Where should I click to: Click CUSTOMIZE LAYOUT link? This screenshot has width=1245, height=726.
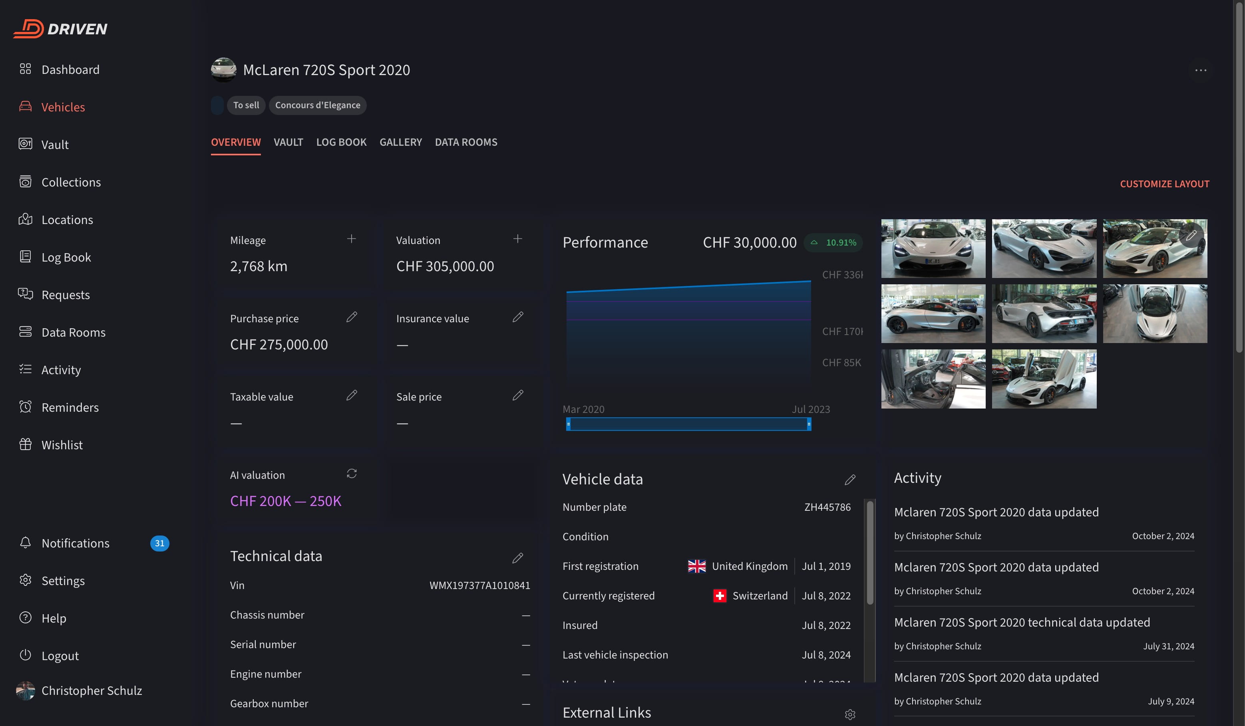[x=1164, y=184]
